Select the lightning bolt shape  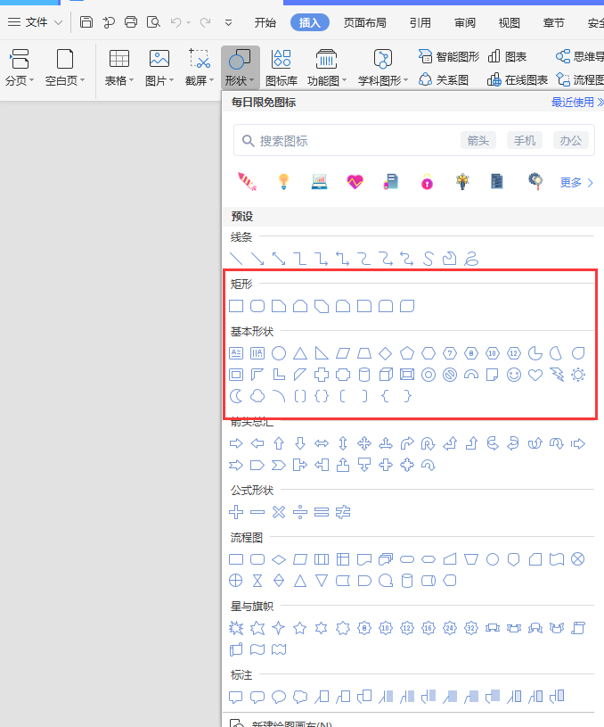[557, 375]
